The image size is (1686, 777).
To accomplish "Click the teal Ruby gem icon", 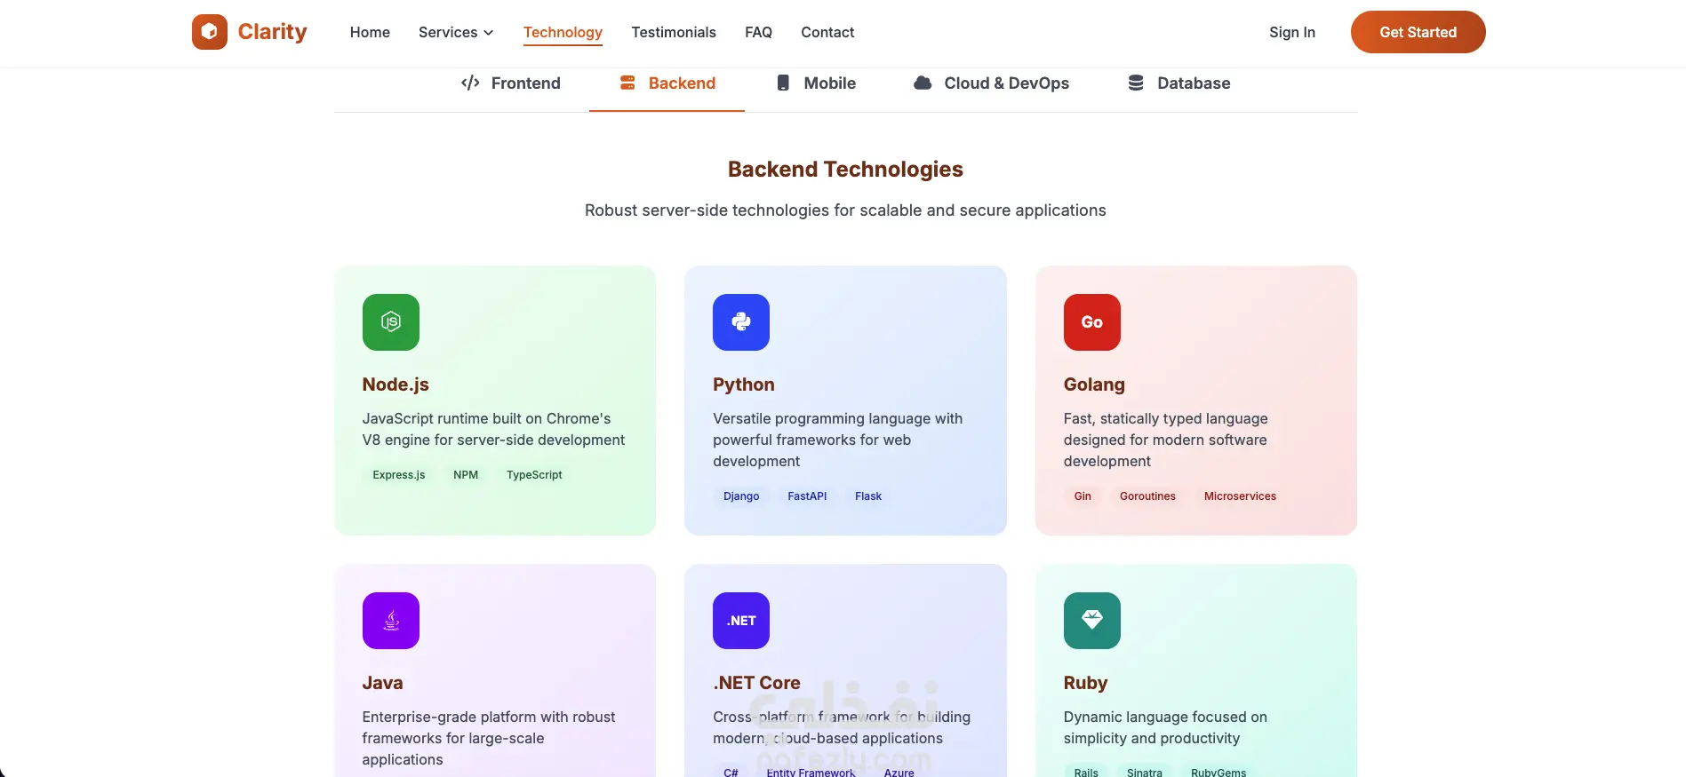I will (1092, 621).
